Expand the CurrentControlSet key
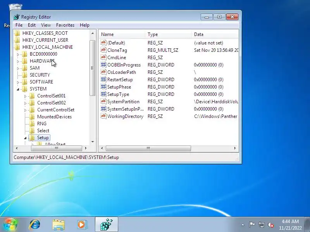310x232 pixels. 25,110
